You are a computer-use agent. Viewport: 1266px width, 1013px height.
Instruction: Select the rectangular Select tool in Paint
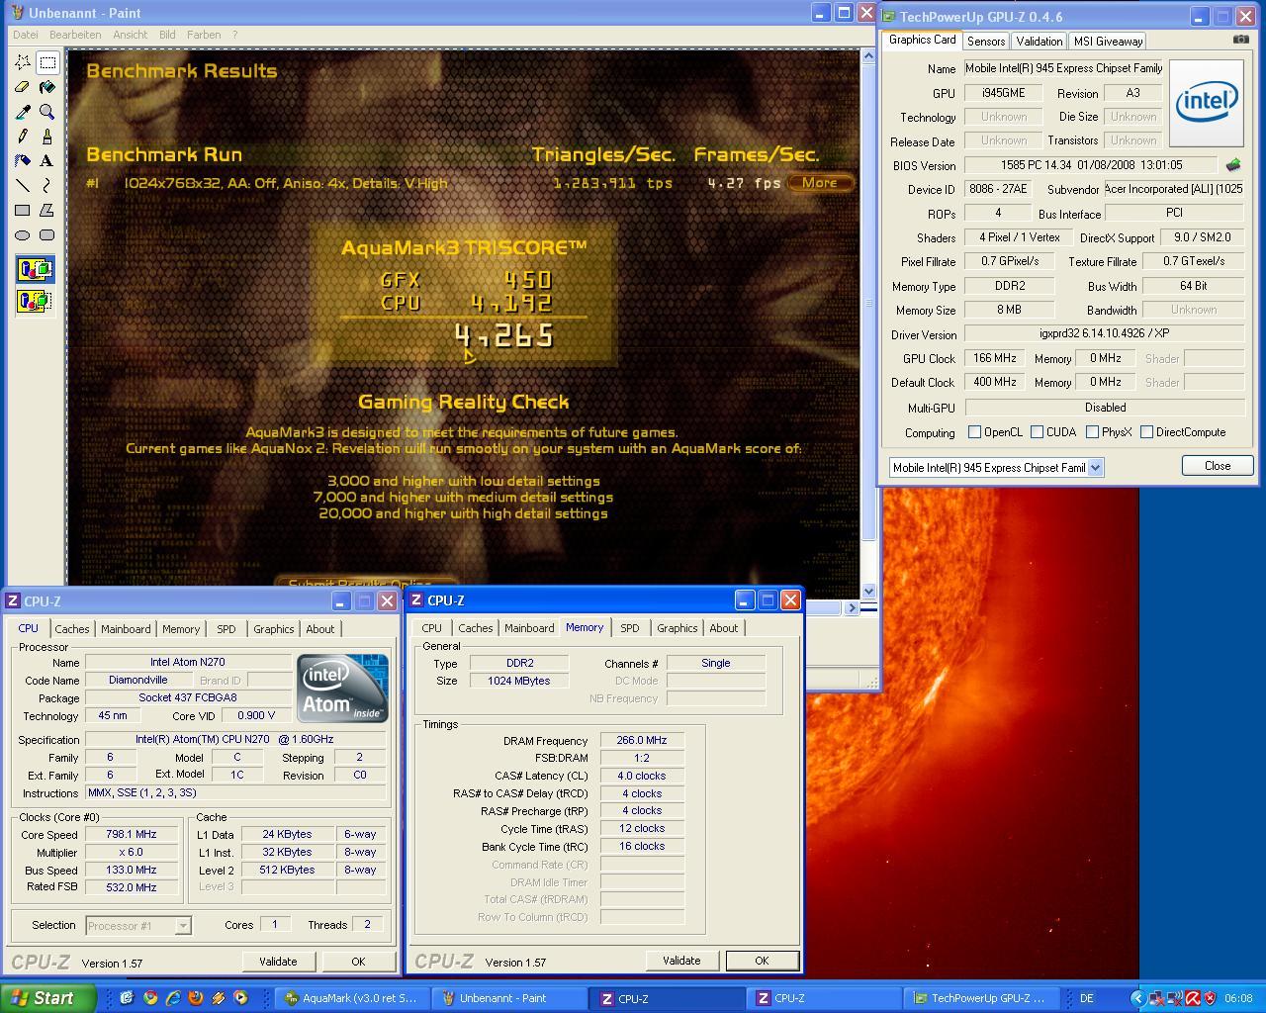[x=46, y=62]
